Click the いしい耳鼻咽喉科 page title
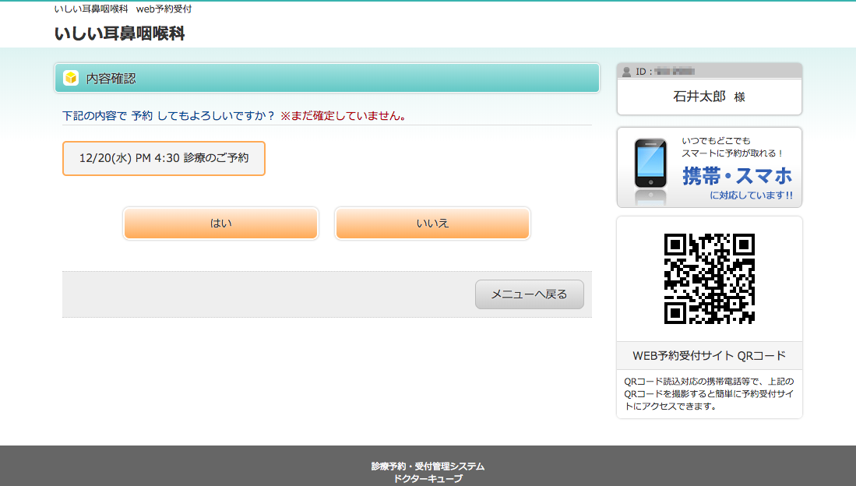 click(x=119, y=33)
